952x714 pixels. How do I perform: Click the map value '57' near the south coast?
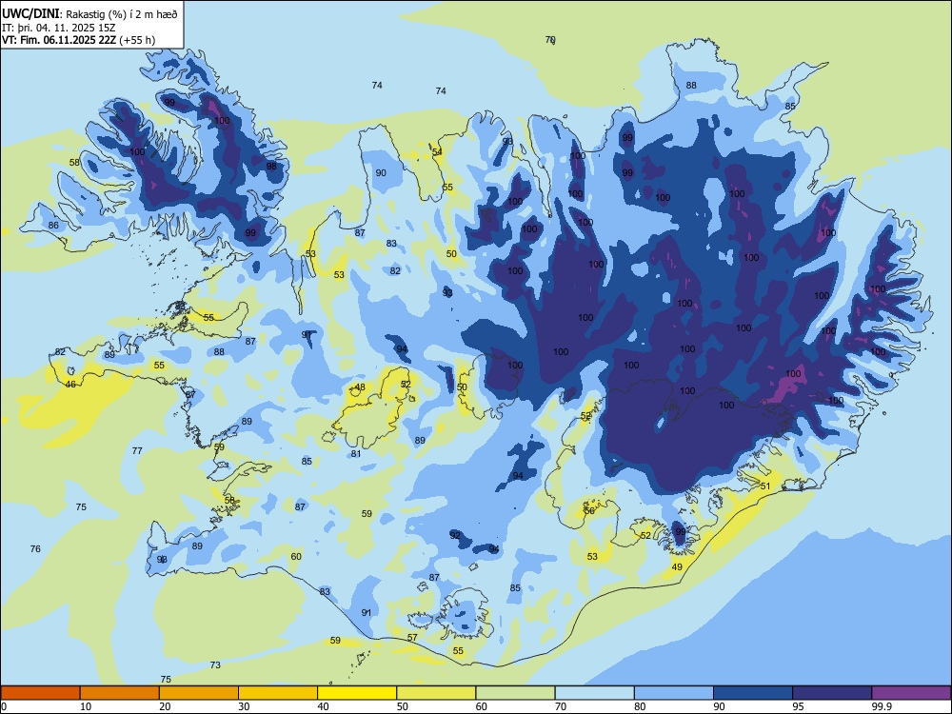coord(412,638)
